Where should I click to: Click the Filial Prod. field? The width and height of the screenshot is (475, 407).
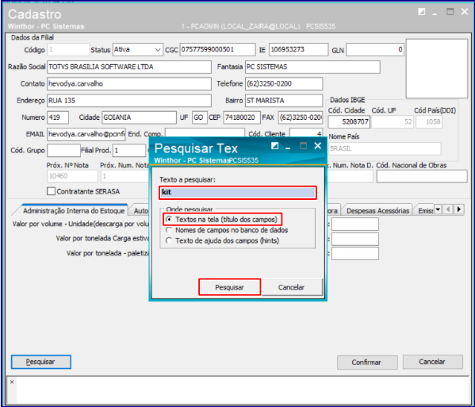[x=129, y=150]
